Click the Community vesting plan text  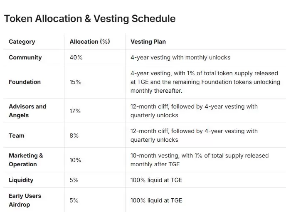(x=180, y=57)
